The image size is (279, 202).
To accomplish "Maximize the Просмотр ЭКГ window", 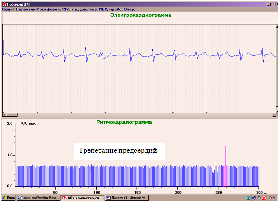I will click(273, 4).
